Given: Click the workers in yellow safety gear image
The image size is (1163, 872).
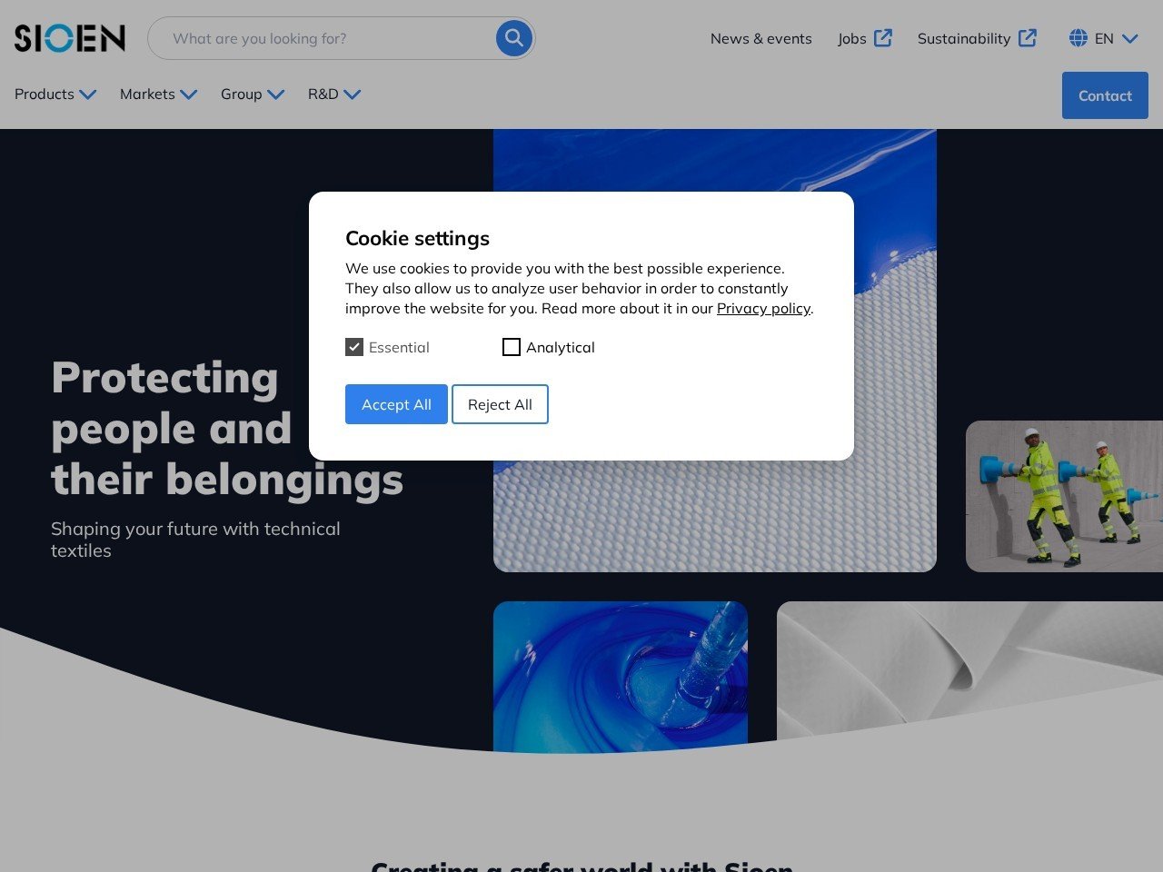Looking at the screenshot, I should pyautogui.click(x=1064, y=496).
